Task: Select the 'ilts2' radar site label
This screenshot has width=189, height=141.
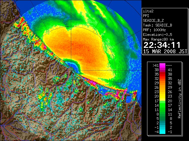Action: click(x=148, y=11)
